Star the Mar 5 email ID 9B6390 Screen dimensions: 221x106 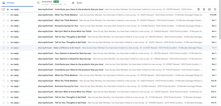[x=8, y=37]
